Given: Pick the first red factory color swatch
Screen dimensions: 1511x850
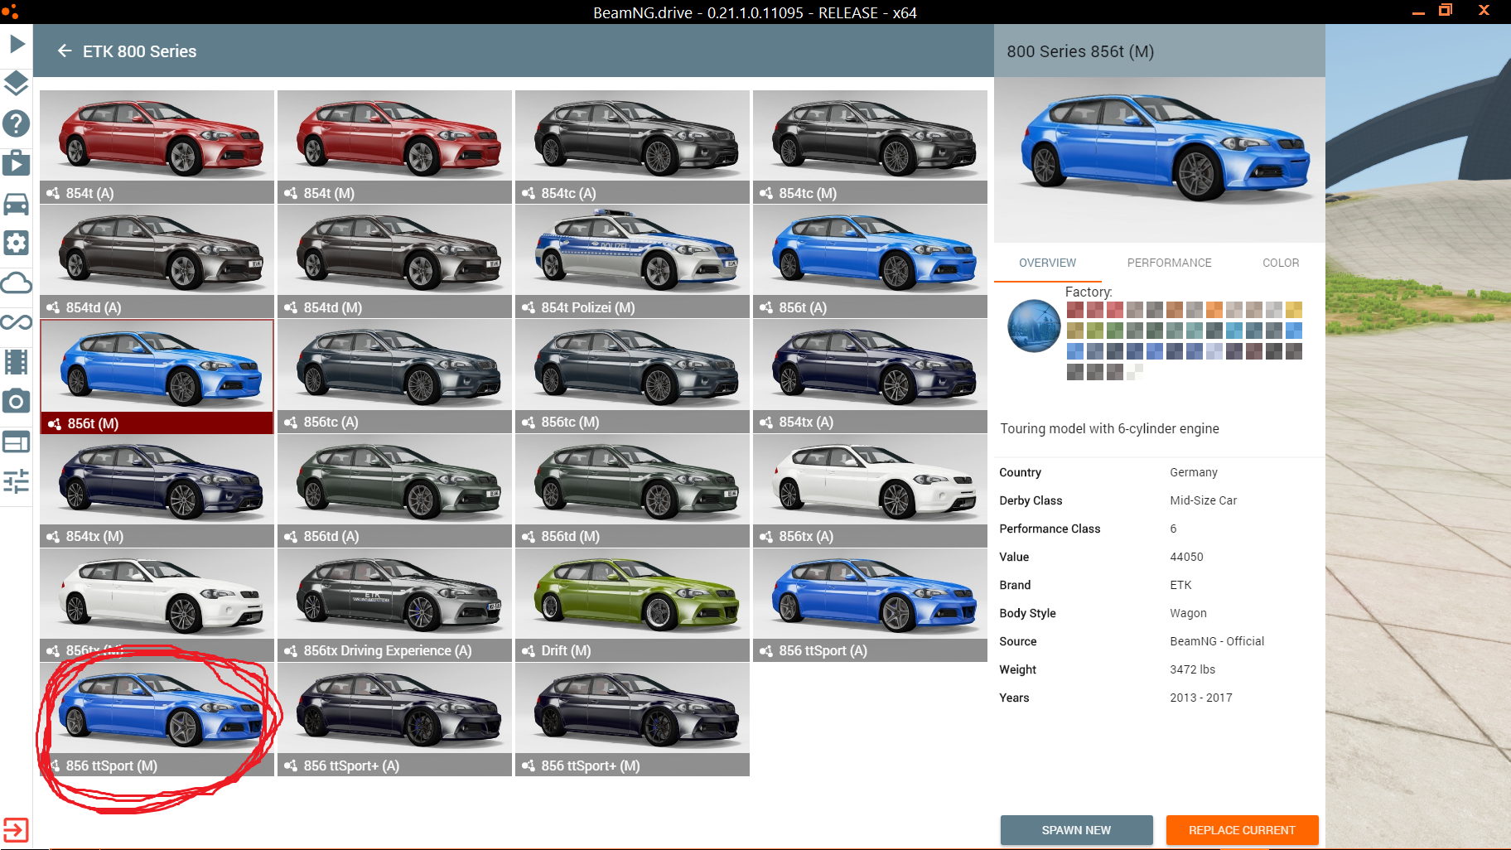Looking at the screenshot, I should (x=1075, y=310).
